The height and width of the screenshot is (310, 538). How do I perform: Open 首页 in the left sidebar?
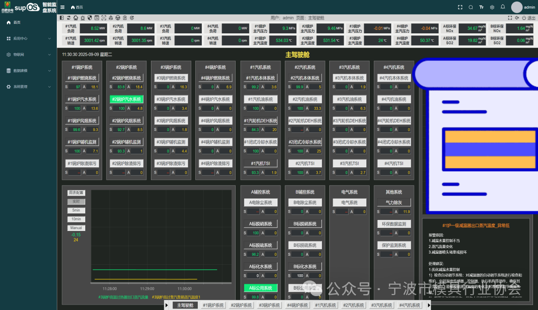[x=28, y=22]
